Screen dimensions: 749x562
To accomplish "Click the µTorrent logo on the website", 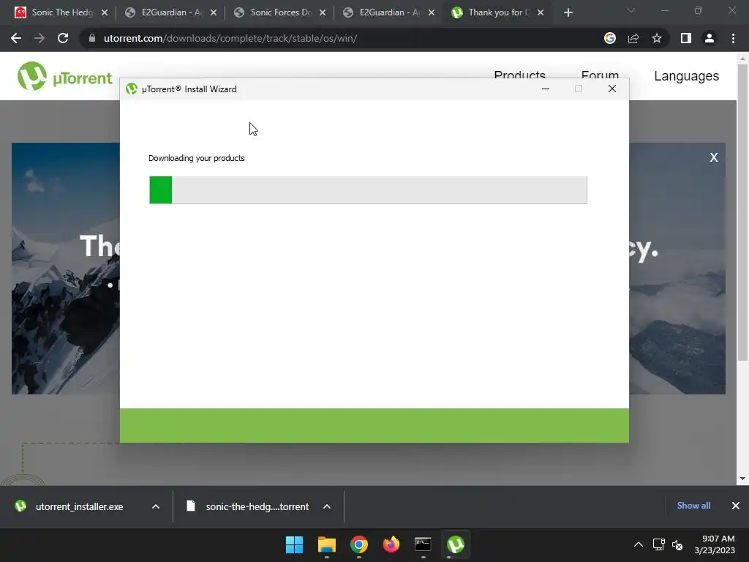I will click(x=64, y=76).
